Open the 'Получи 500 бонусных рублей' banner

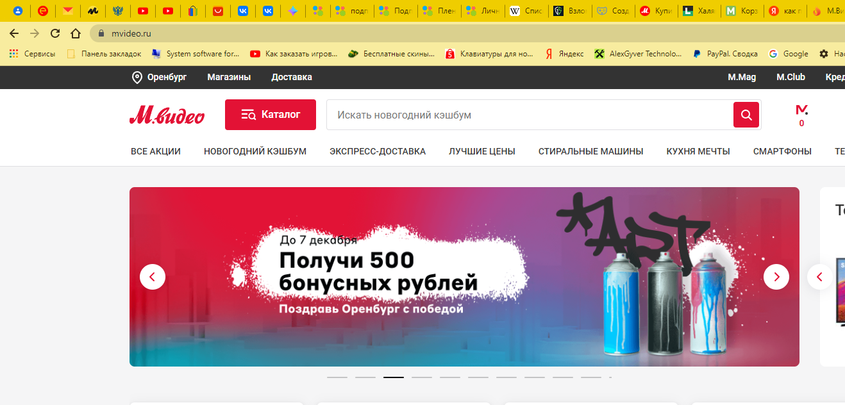464,277
